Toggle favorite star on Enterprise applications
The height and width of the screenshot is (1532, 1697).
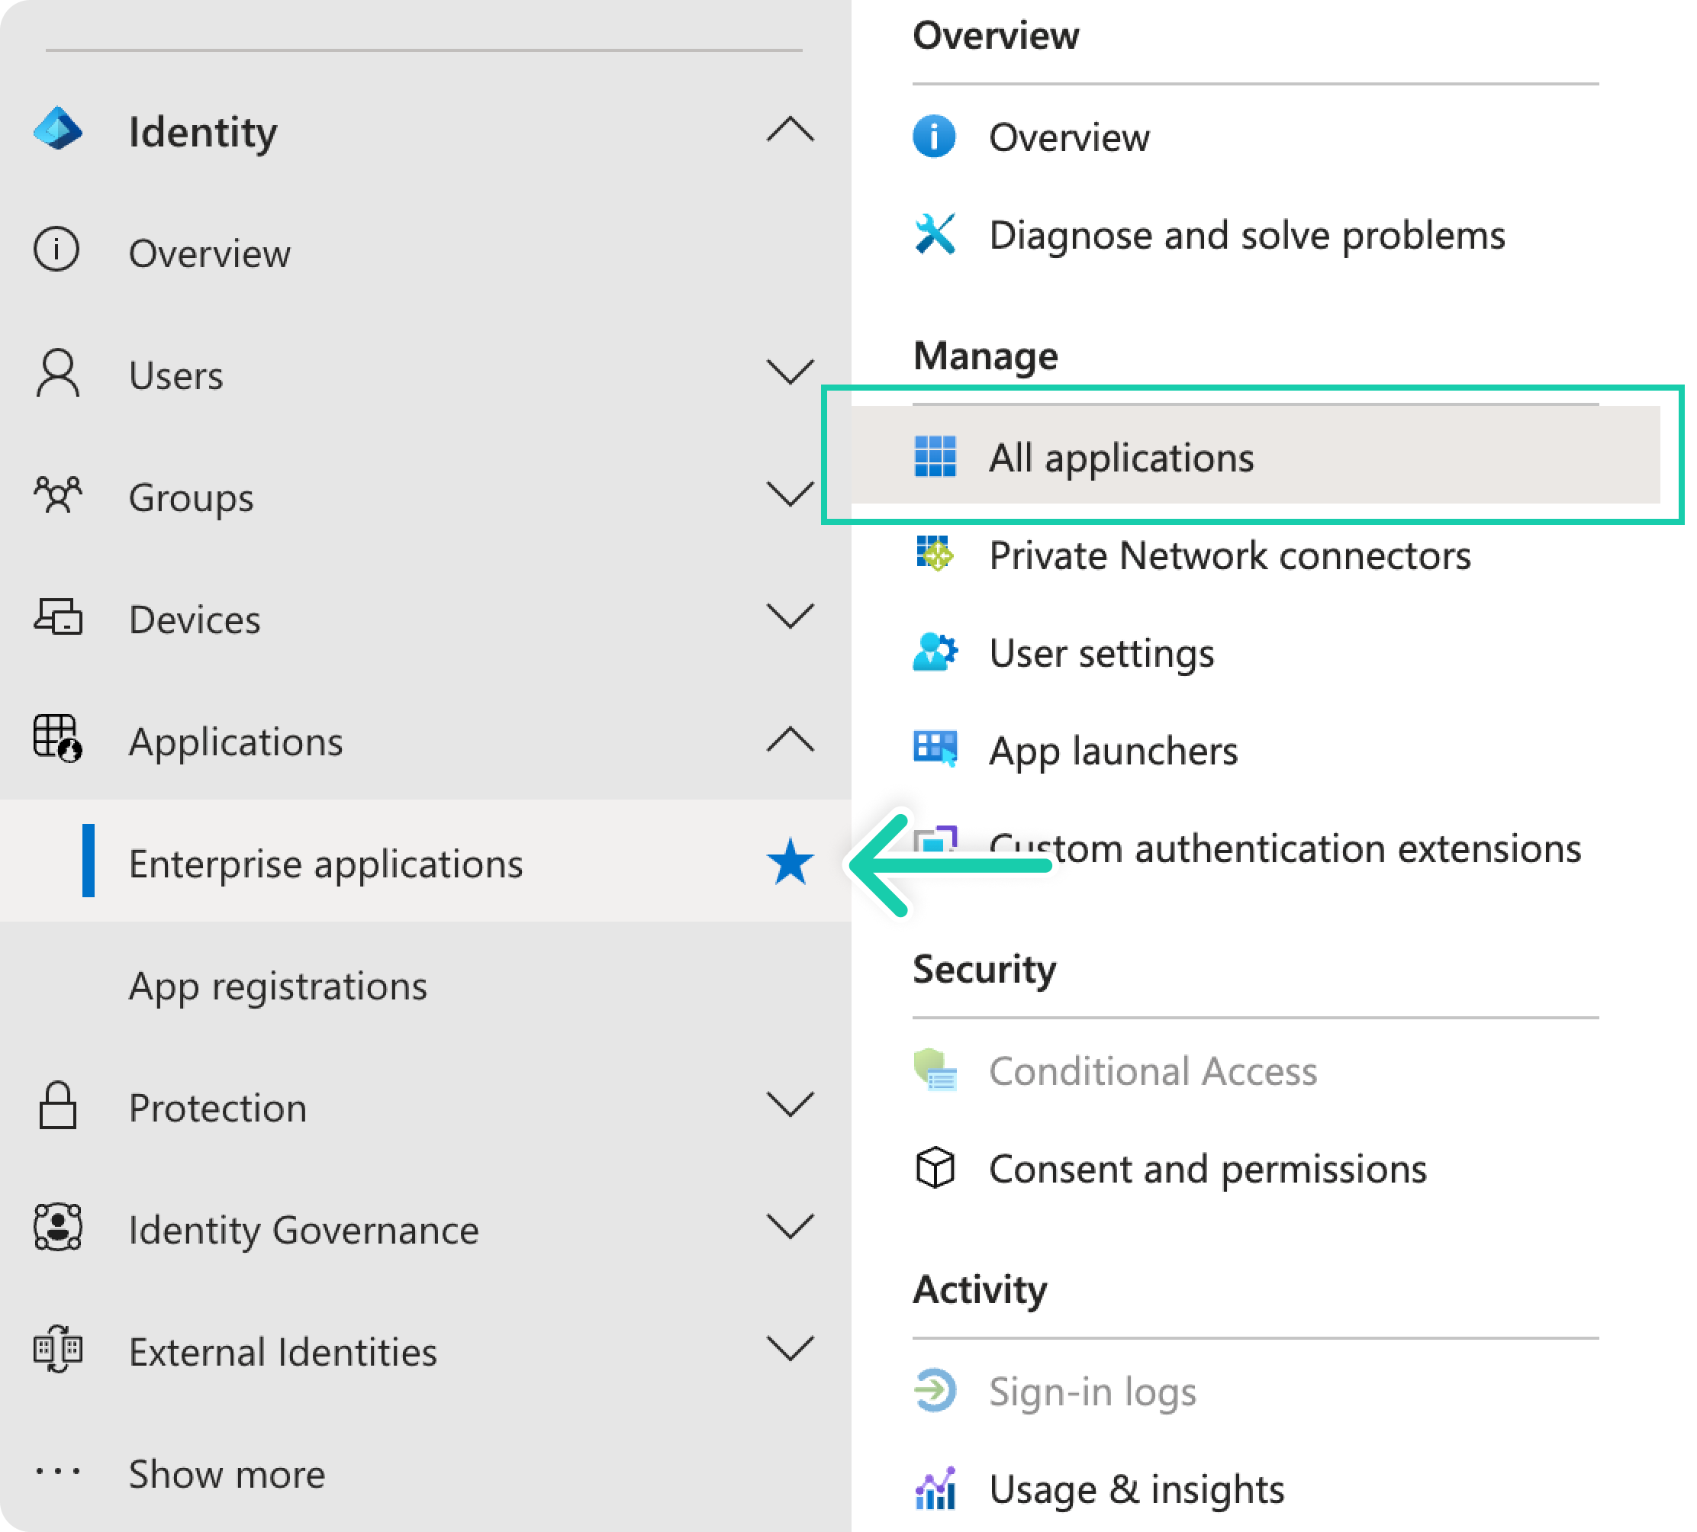(790, 862)
